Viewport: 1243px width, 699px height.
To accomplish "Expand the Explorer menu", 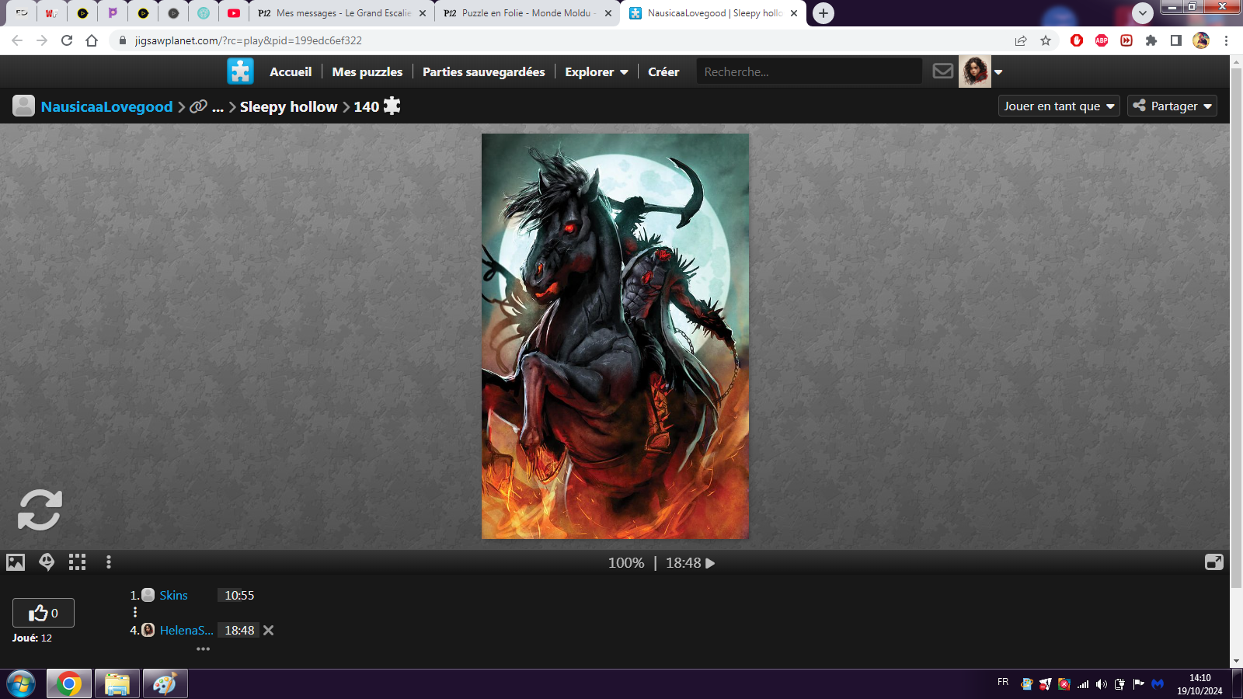I will tap(597, 71).
